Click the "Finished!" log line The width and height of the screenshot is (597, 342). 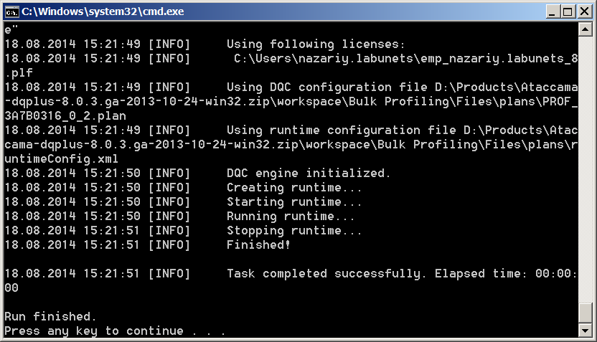point(258,244)
